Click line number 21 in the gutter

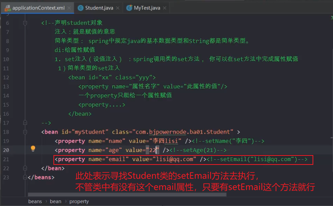point(6,159)
